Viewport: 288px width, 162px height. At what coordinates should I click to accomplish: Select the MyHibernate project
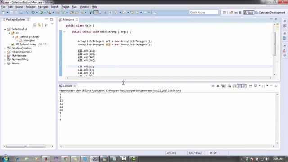coord(19,56)
